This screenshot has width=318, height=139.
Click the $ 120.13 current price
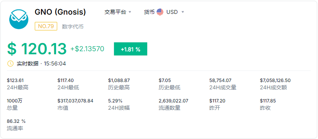pyautogui.click(x=37, y=49)
